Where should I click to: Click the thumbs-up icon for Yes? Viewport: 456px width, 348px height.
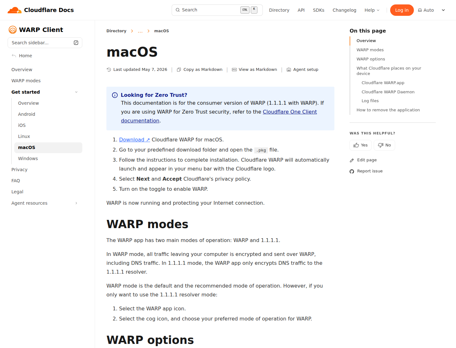pos(356,145)
